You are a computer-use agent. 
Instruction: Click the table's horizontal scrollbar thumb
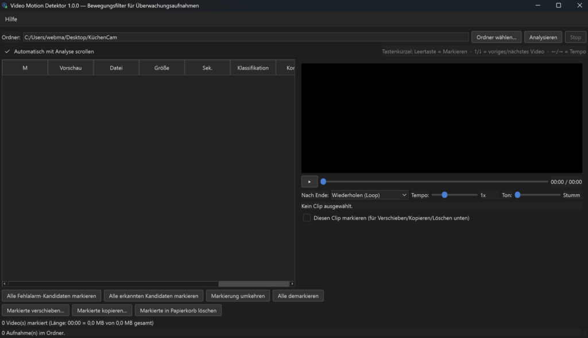(x=254, y=284)
